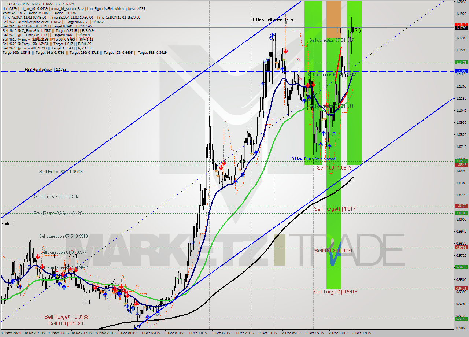
Task: Click the red 1.0543 price tag
Action: [461, 164]
